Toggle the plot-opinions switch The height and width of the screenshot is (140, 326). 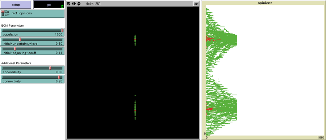coord(32,13)
